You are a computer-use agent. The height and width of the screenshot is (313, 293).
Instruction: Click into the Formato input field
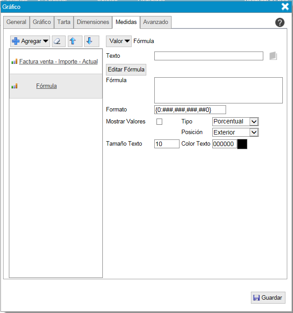[x=190, y=110]
